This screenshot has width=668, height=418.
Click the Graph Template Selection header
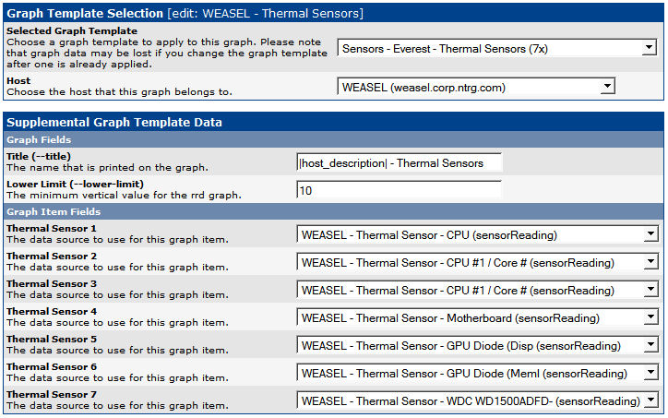click(x=185, y=13)
